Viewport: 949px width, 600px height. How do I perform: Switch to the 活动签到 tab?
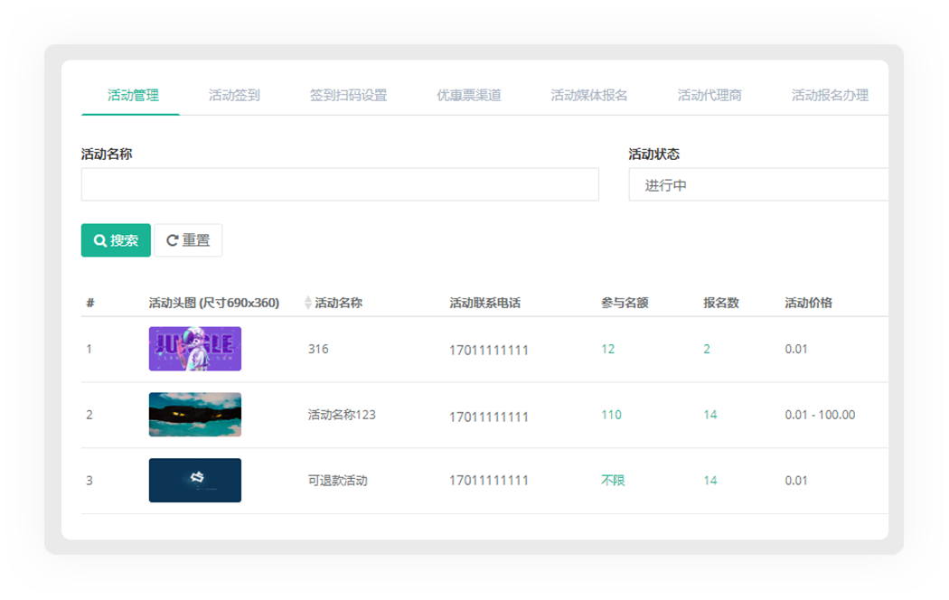234,95
